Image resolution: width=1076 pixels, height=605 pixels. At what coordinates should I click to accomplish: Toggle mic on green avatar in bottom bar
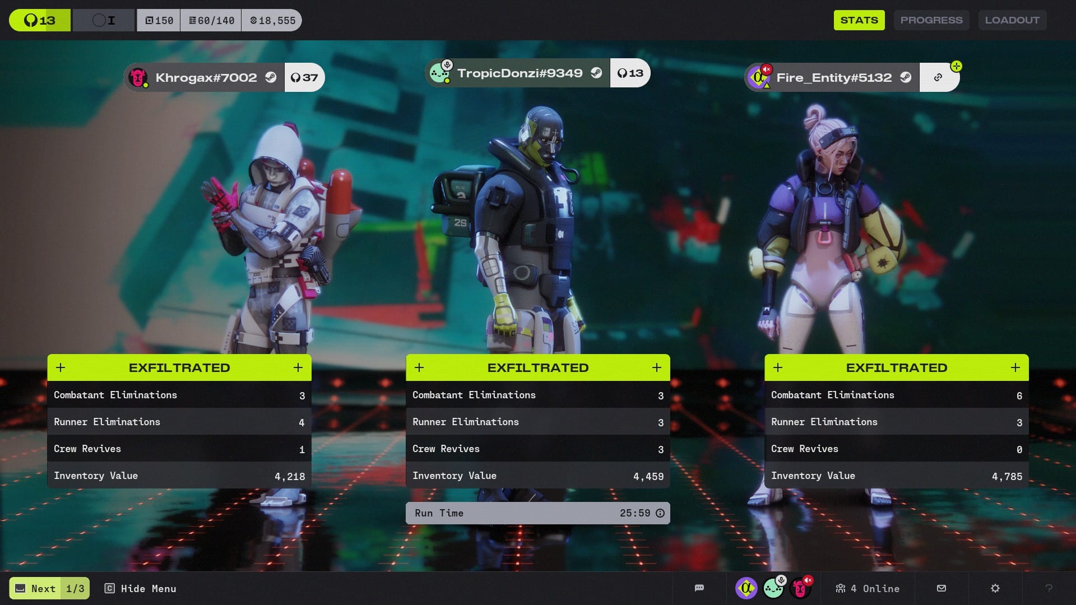point(781,580)
